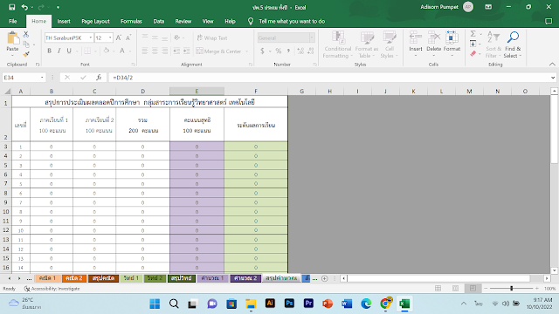Open the Format cells menu
Screen dimensions: 559x314
[x=452, y=44]
